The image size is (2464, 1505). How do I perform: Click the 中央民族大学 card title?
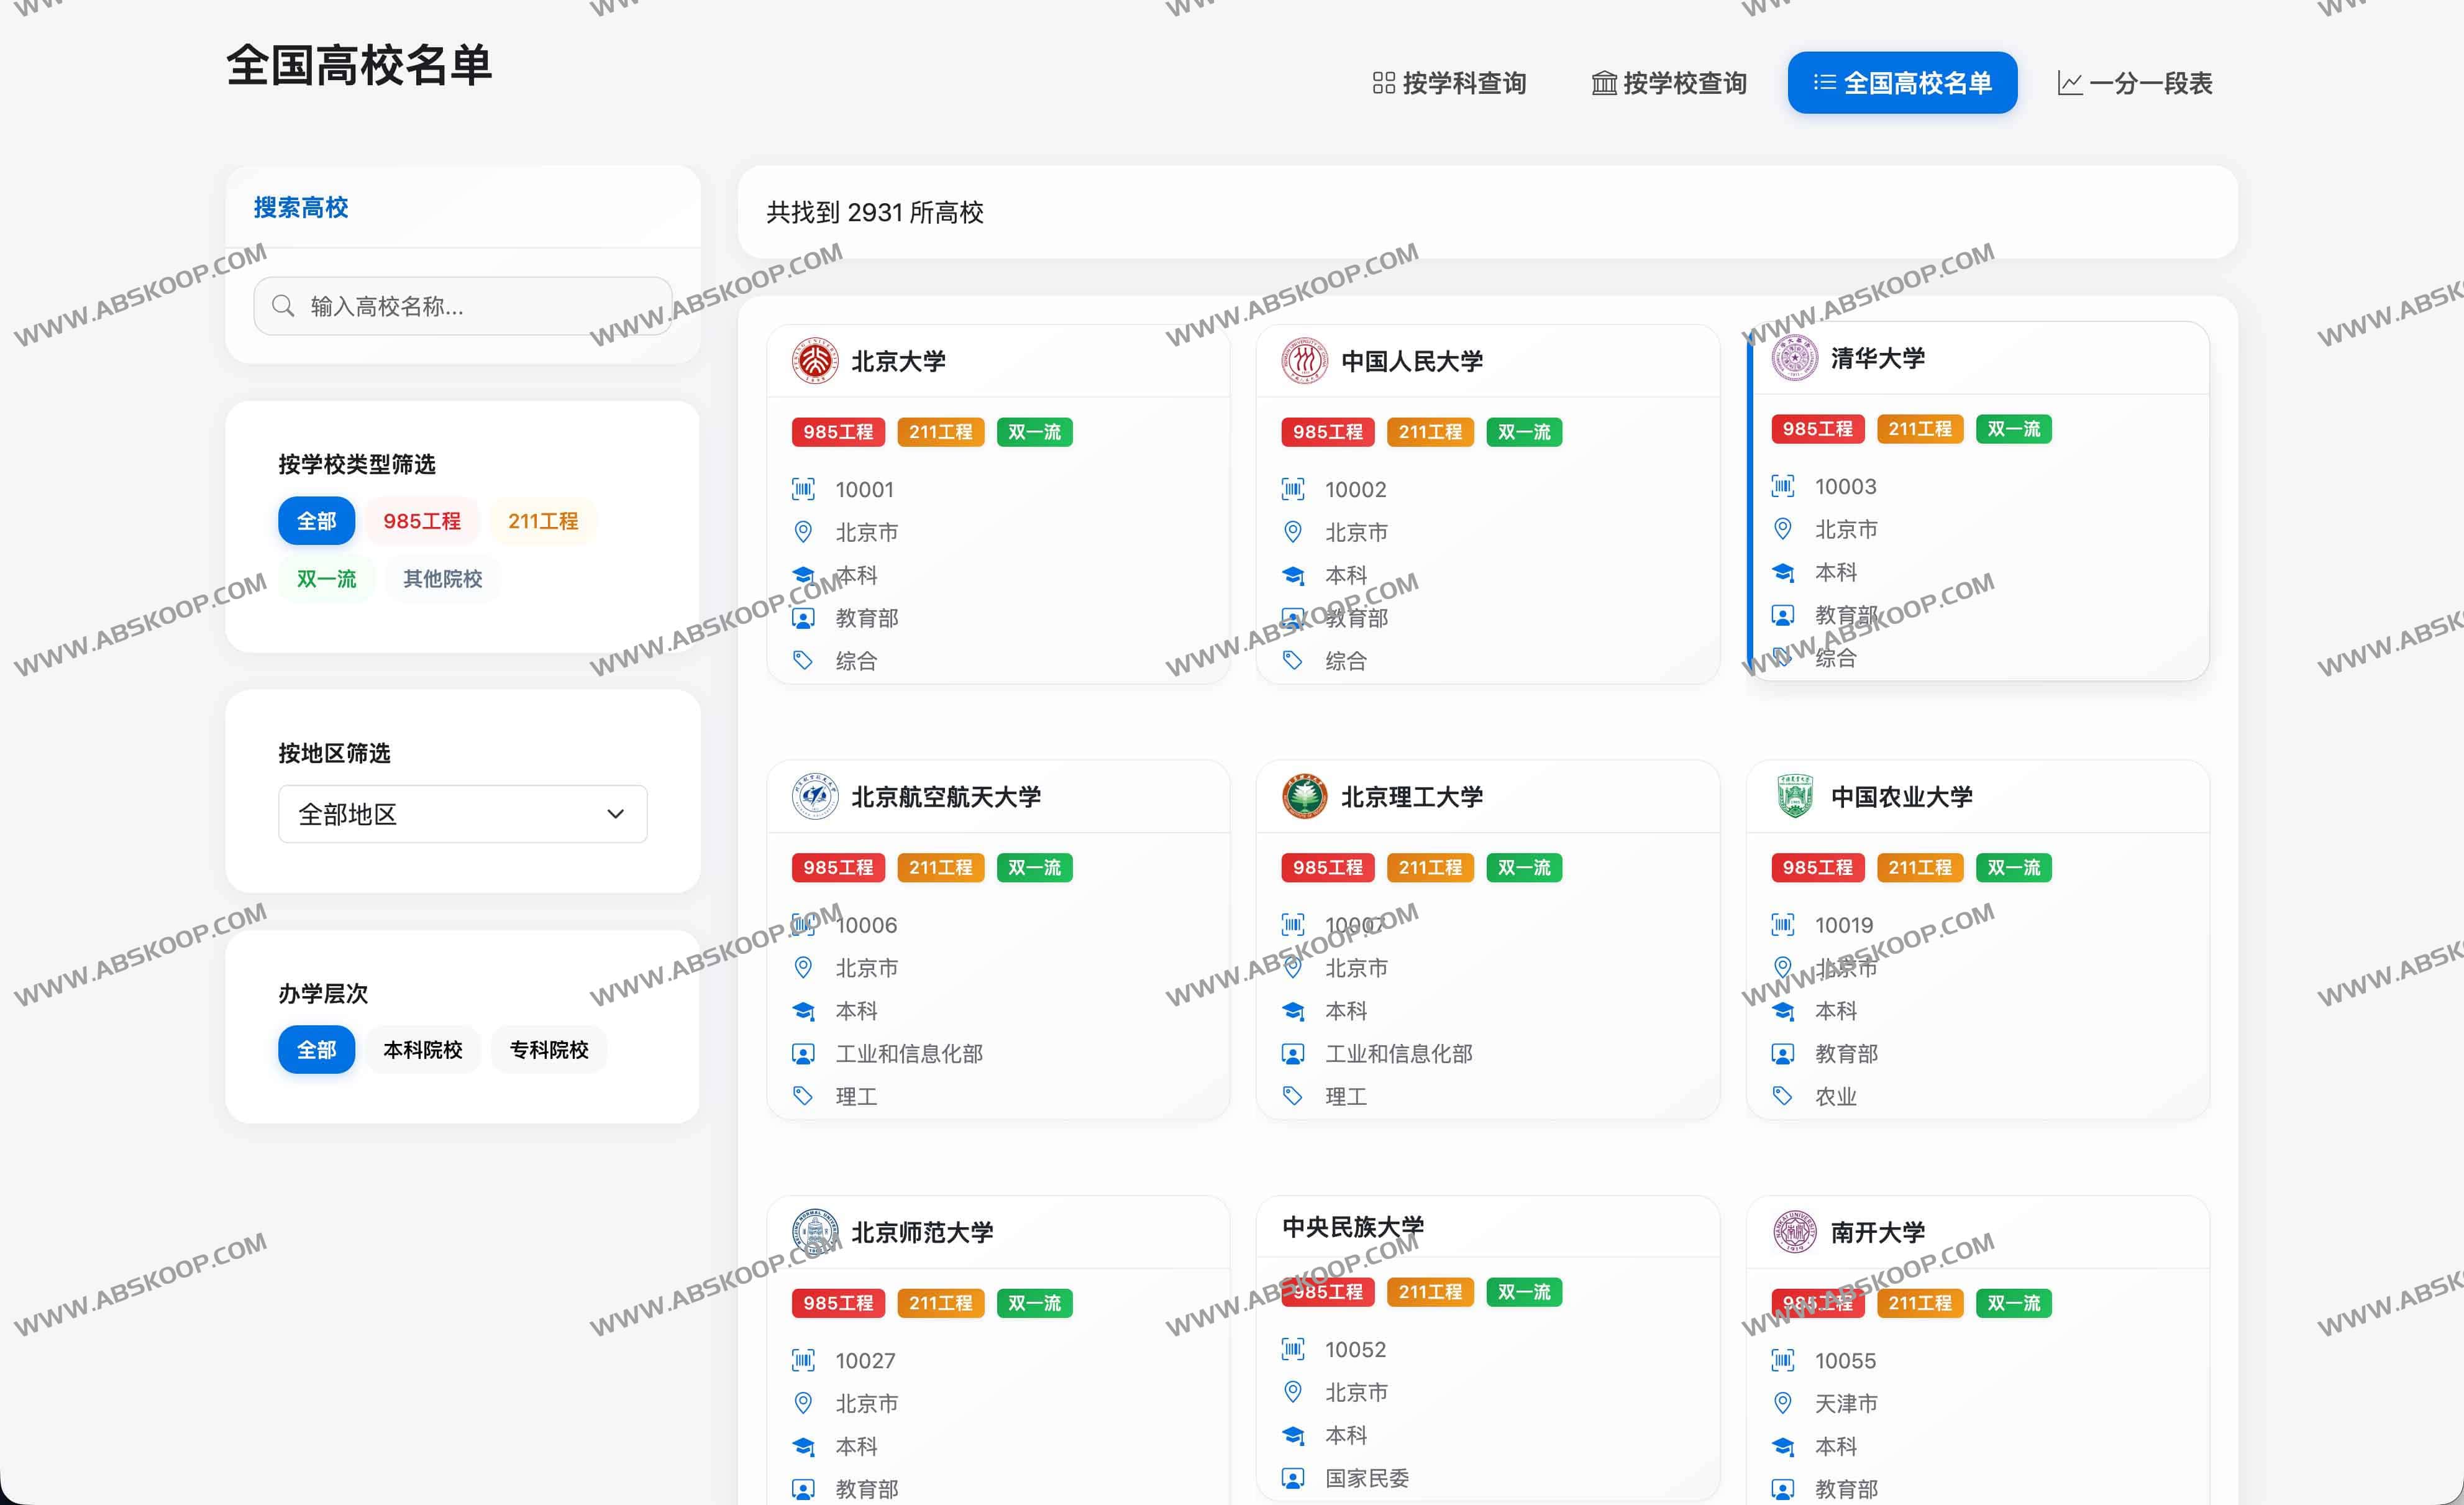(x=1353, y=1227)
